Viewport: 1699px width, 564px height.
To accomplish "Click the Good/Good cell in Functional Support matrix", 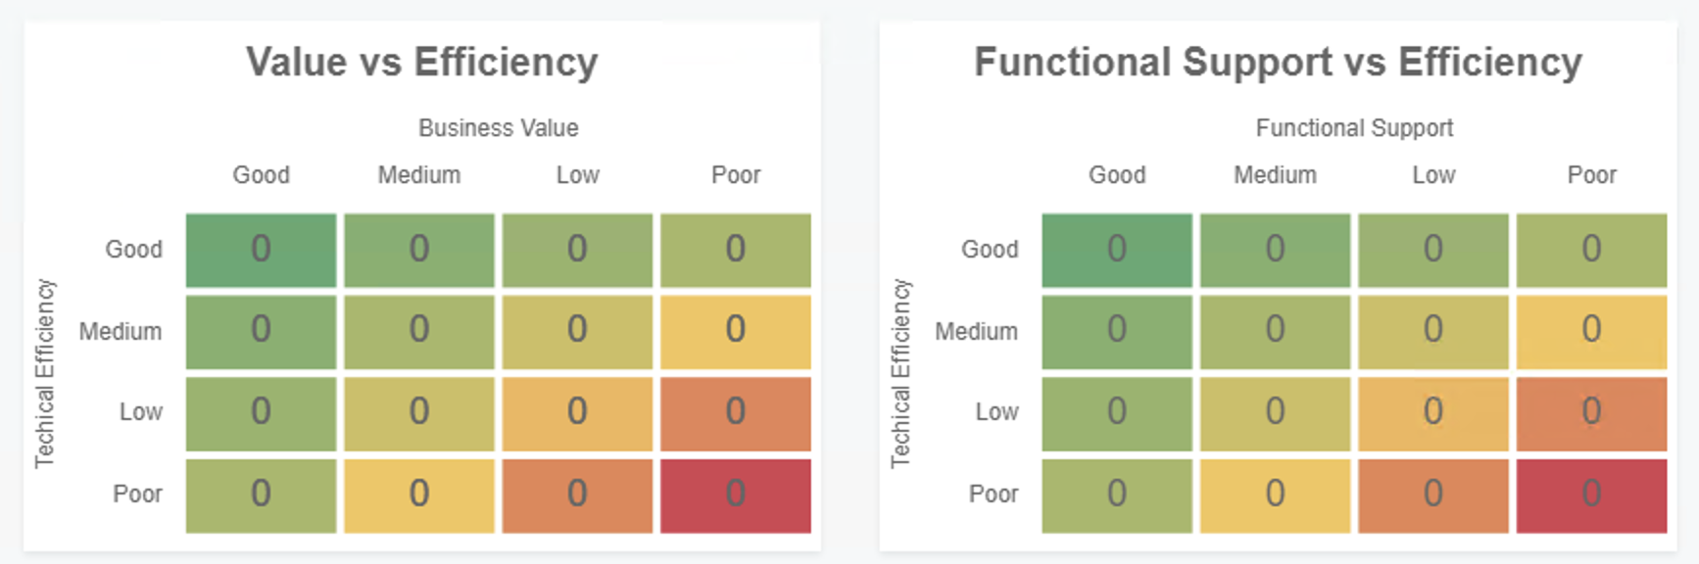I will pyautogui.click(x=1117, y=250).
